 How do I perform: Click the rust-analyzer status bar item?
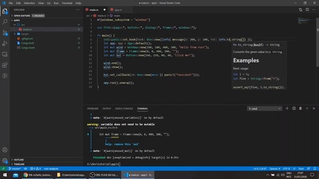pyautogui.click(x=51, y=169)
